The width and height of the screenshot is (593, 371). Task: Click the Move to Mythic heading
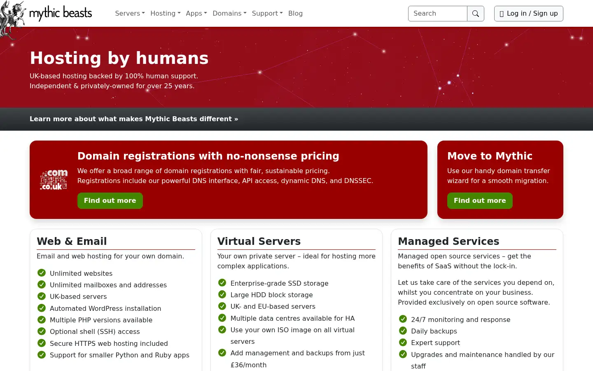[x=490, y=156]
